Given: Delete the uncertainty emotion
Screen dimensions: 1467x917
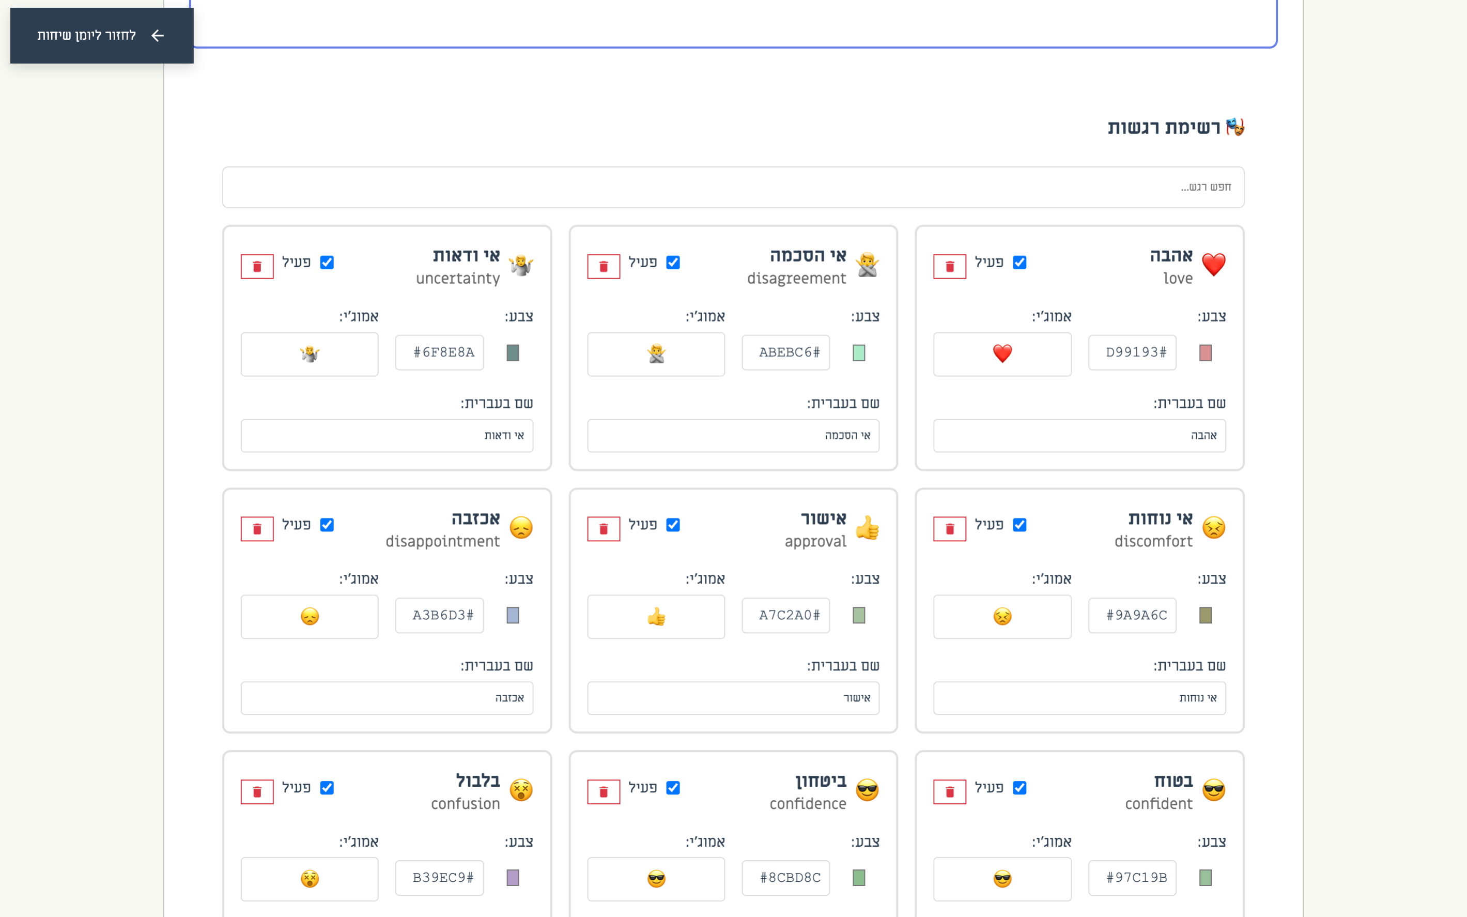Looking at the screenshot, I should coord(257,266).
